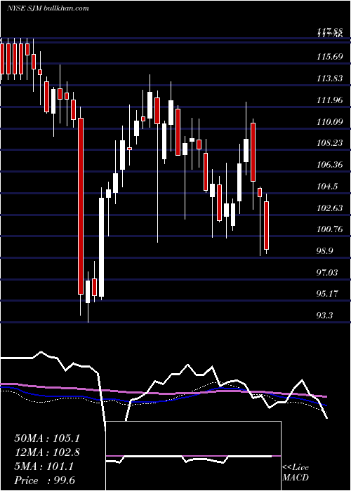Click the large red candle dropping to 95
The width and height of the screenshot is (351, 491).
pos(81,206)
